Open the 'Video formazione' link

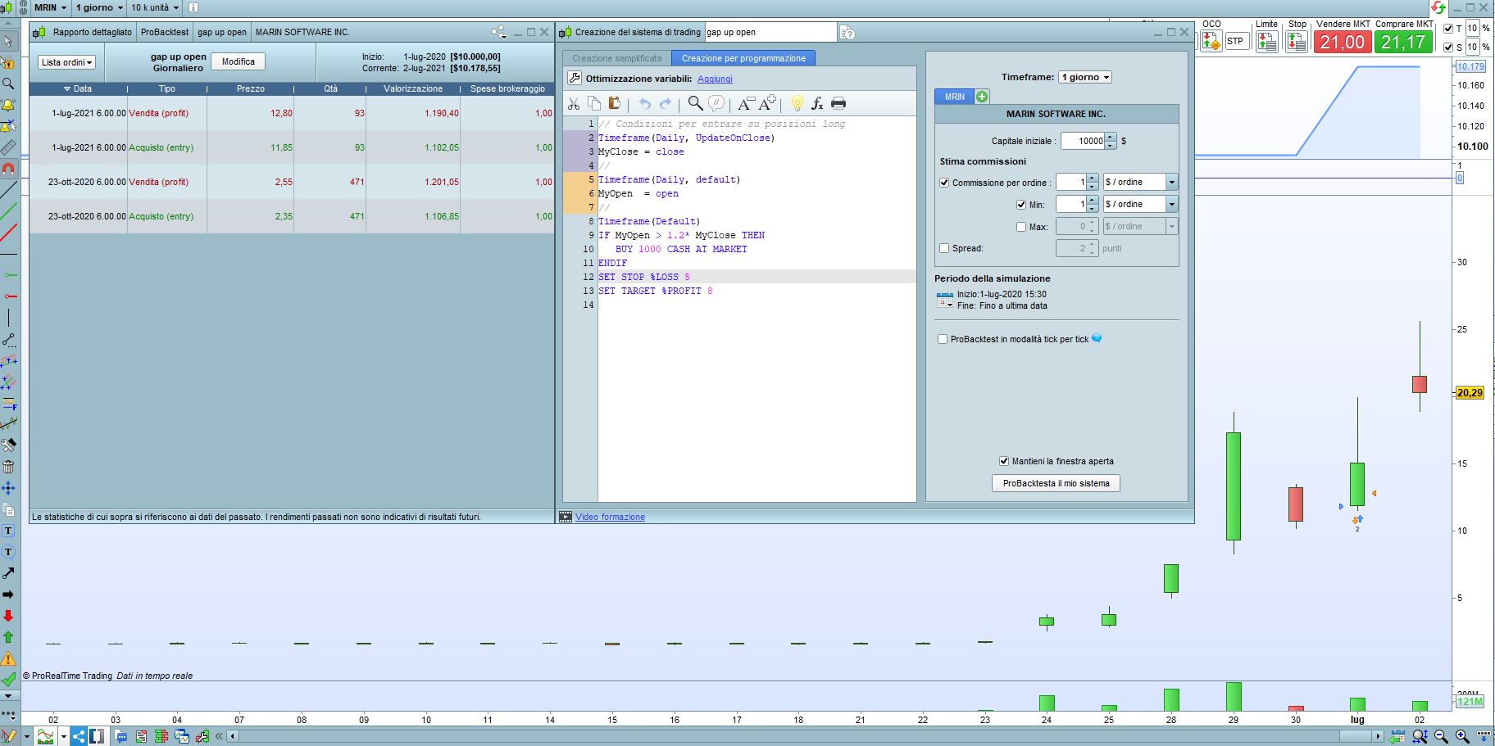pyautogui.click(x=610, y=517)
